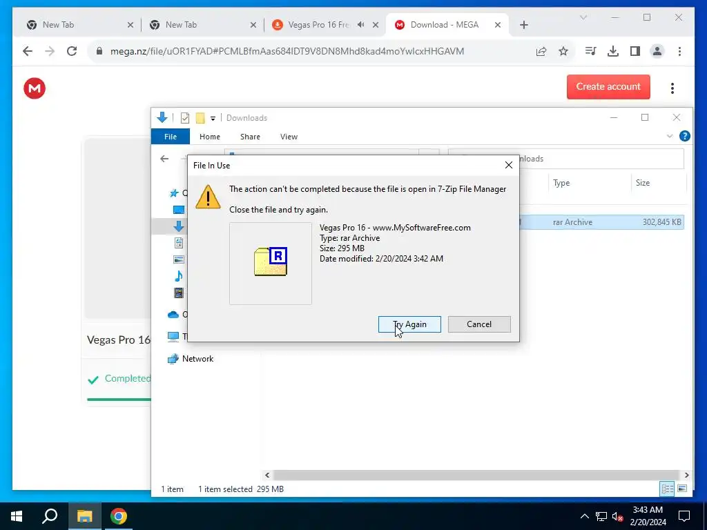
Task: Click the Downloads arrow icon in title bar
Action: pos(162,117)
